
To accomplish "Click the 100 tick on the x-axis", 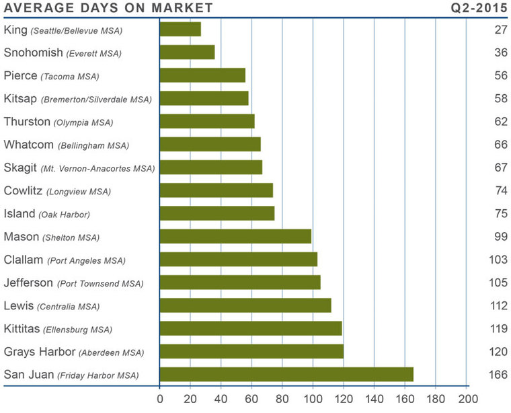I will (x=313, y=398).
